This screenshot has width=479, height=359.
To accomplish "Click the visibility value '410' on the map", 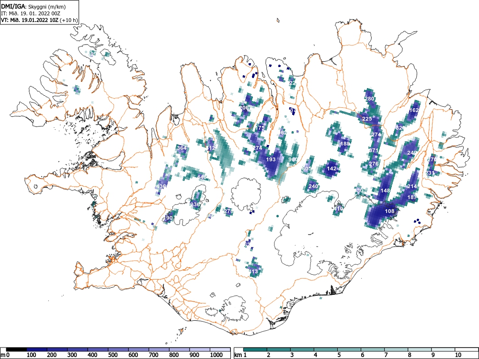I will [339, 209].
